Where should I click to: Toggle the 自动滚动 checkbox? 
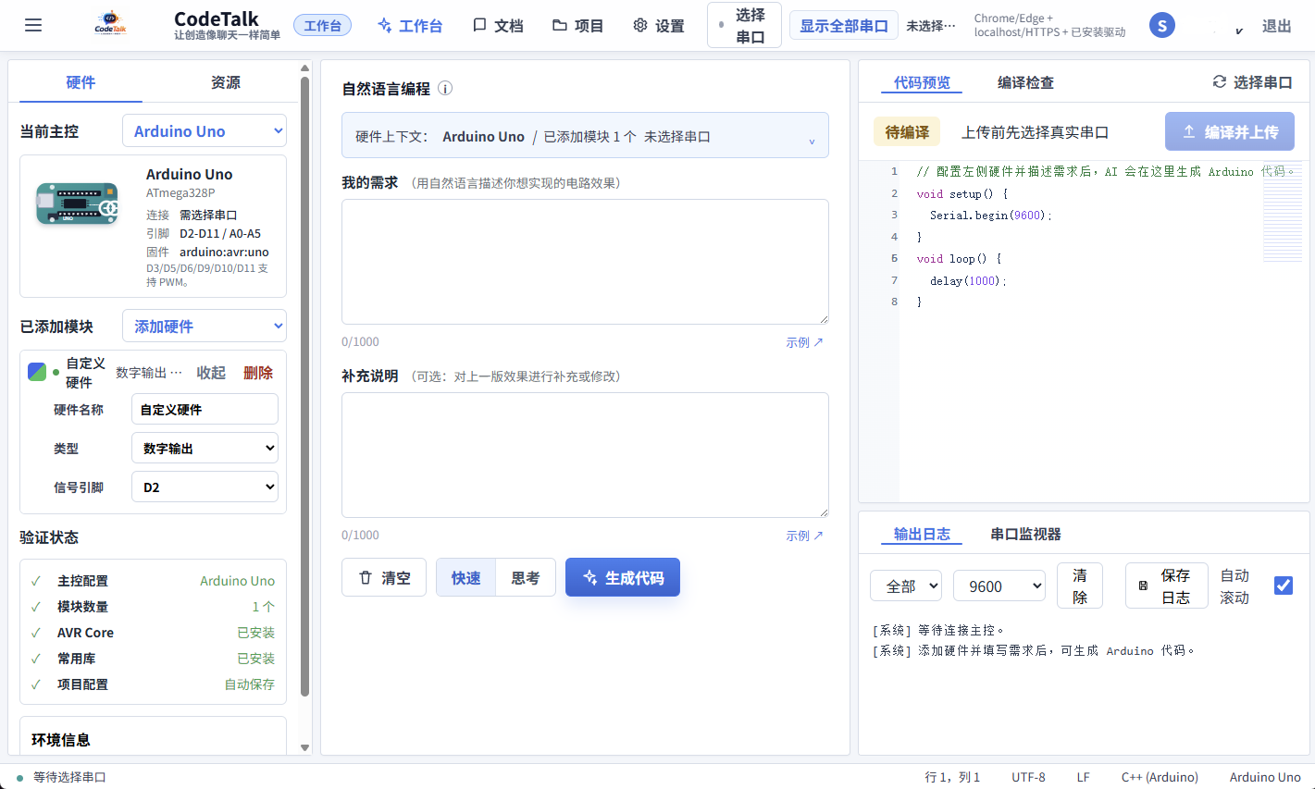[x=1284, y=586]
